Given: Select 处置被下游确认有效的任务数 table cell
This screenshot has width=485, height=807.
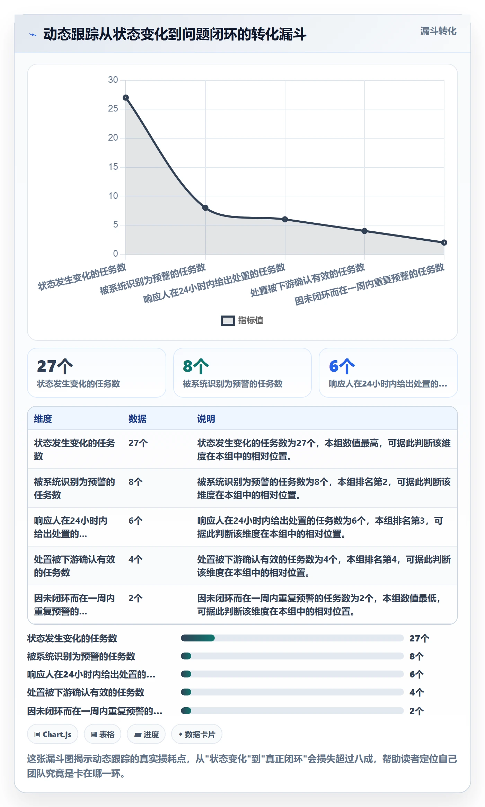Looking at the screenshot, I should pyautogui.click(x=74, y=566).
